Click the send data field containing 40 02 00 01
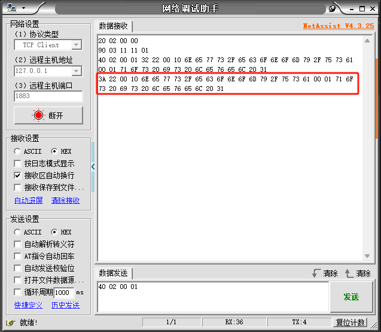This screenshot has width=381, height=332. click(213, 297)
